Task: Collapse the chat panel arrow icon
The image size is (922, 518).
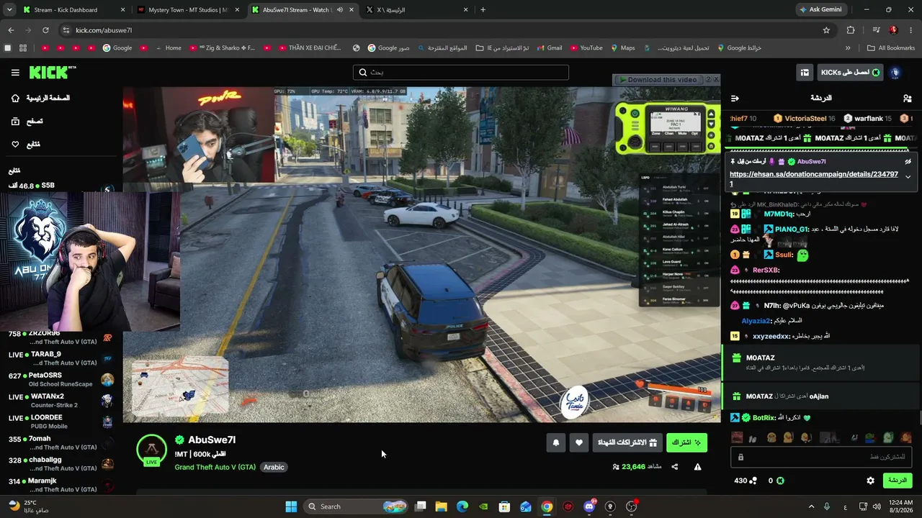Action: [735, 98]
